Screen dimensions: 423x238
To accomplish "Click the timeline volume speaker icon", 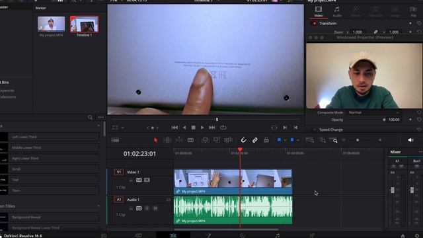I will click(410, 140).
